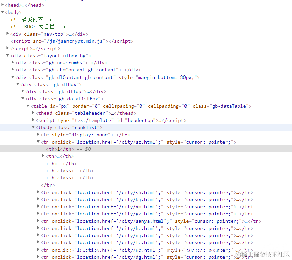
Task: Collapse the table with id px
Action: (28, 106)
